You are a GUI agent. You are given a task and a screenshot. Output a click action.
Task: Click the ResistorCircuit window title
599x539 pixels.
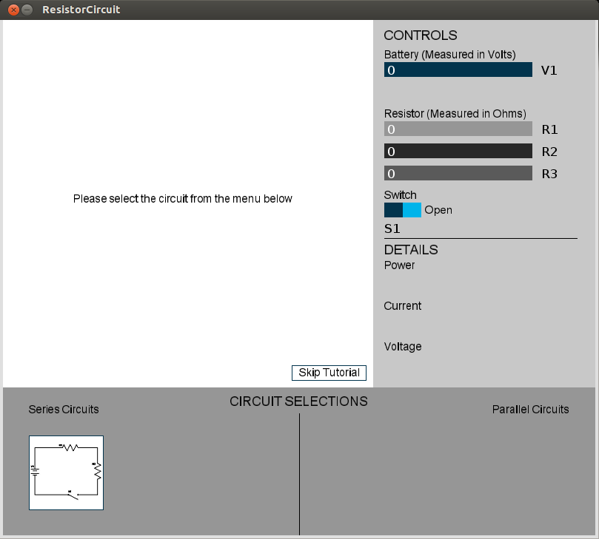[x=81, y=10]
